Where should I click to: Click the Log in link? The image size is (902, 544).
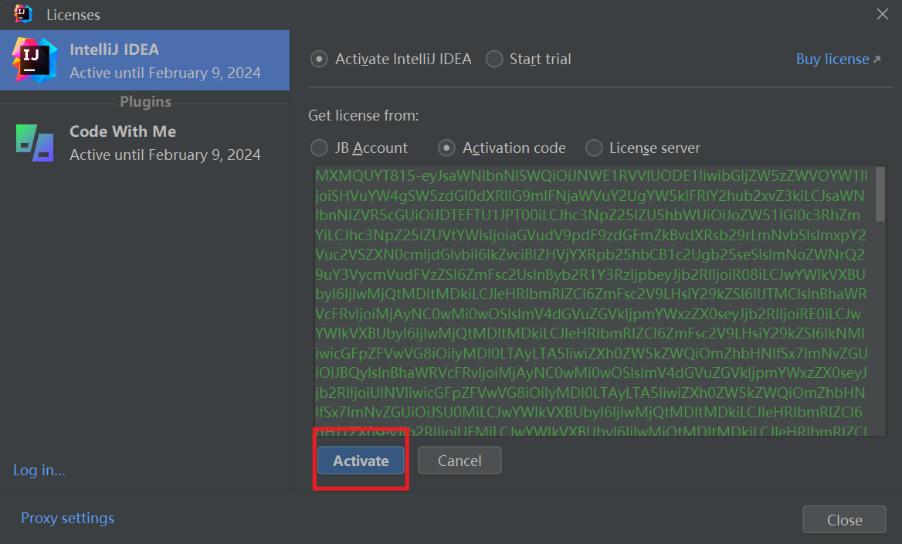click(x=39, y=469)
